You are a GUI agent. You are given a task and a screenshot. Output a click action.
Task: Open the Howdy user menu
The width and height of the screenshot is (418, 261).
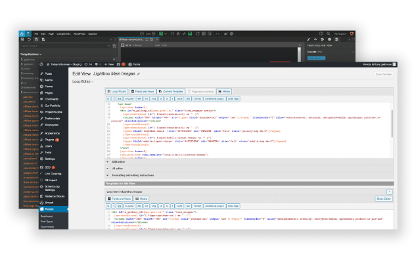click(x=379, y=64)
